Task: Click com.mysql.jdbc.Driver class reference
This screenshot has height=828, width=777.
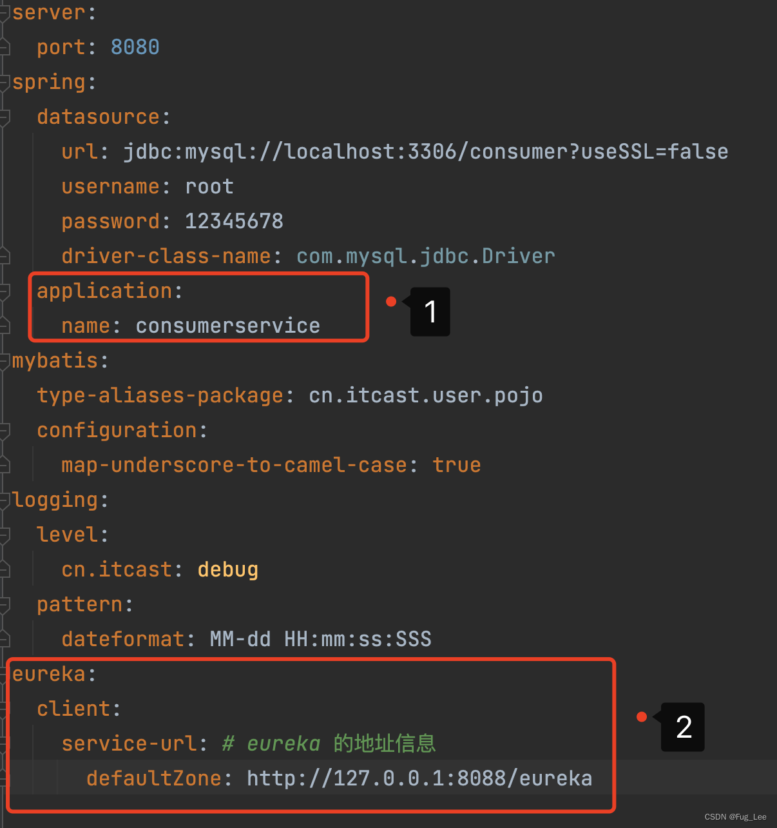Action: pos(425,256)
